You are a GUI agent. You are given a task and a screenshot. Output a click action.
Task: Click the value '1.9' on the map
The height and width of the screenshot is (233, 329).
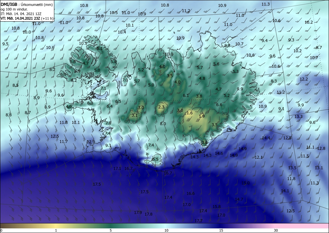[202, 116]
